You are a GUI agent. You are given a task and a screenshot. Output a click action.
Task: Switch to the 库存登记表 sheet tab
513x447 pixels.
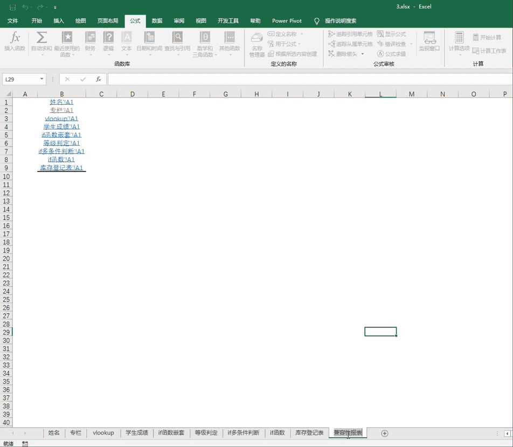click(309, 433)
